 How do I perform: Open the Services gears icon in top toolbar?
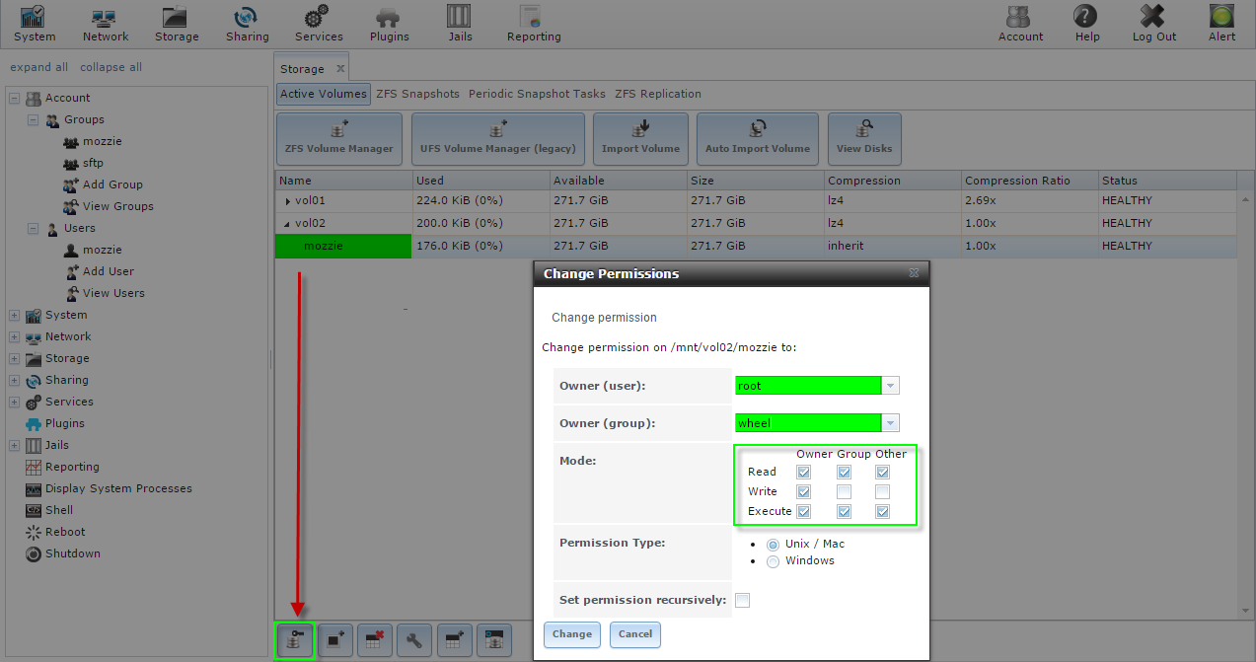319,23
